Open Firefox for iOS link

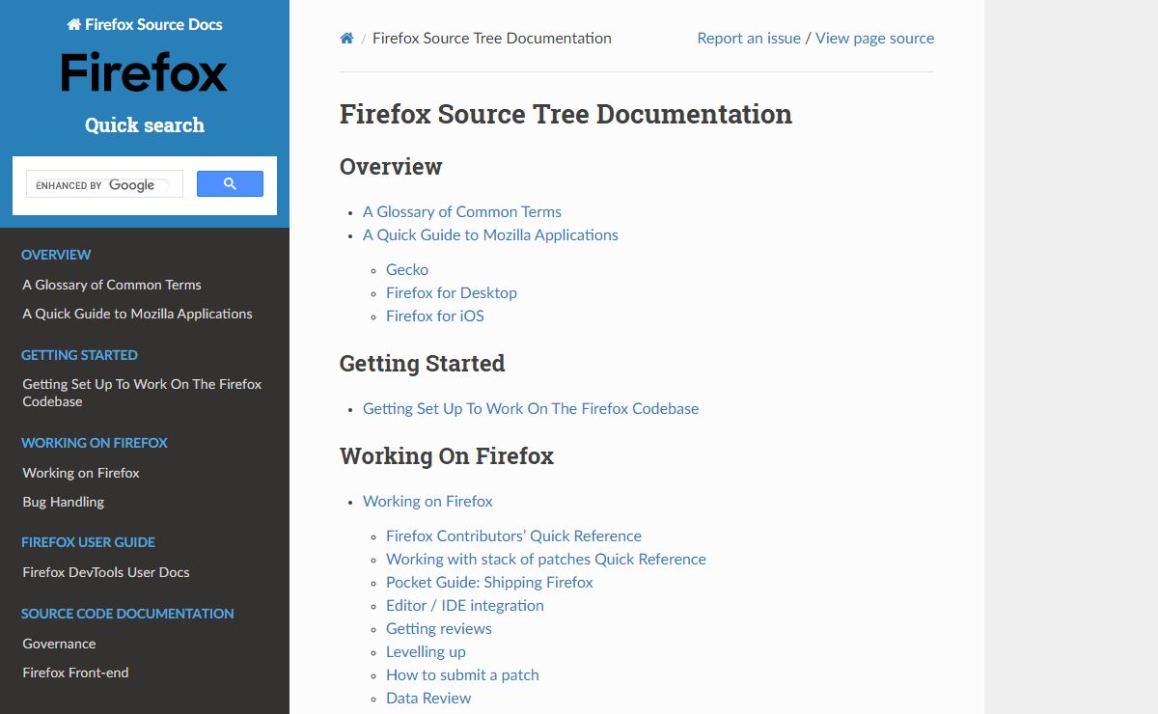[435, 316]
